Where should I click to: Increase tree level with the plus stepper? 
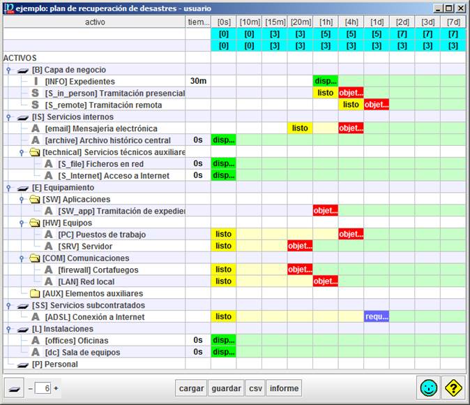(56, 388)
